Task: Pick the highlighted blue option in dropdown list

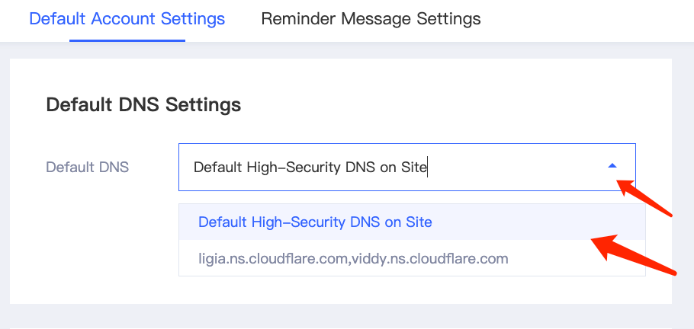Action: coord(315,222)
